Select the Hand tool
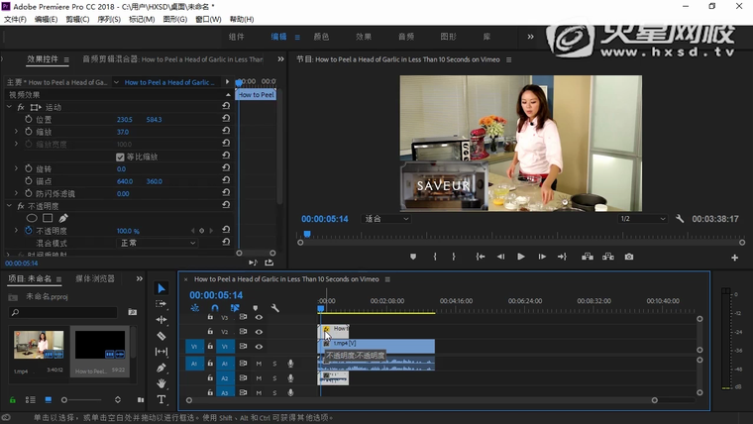 pos(161,383)
